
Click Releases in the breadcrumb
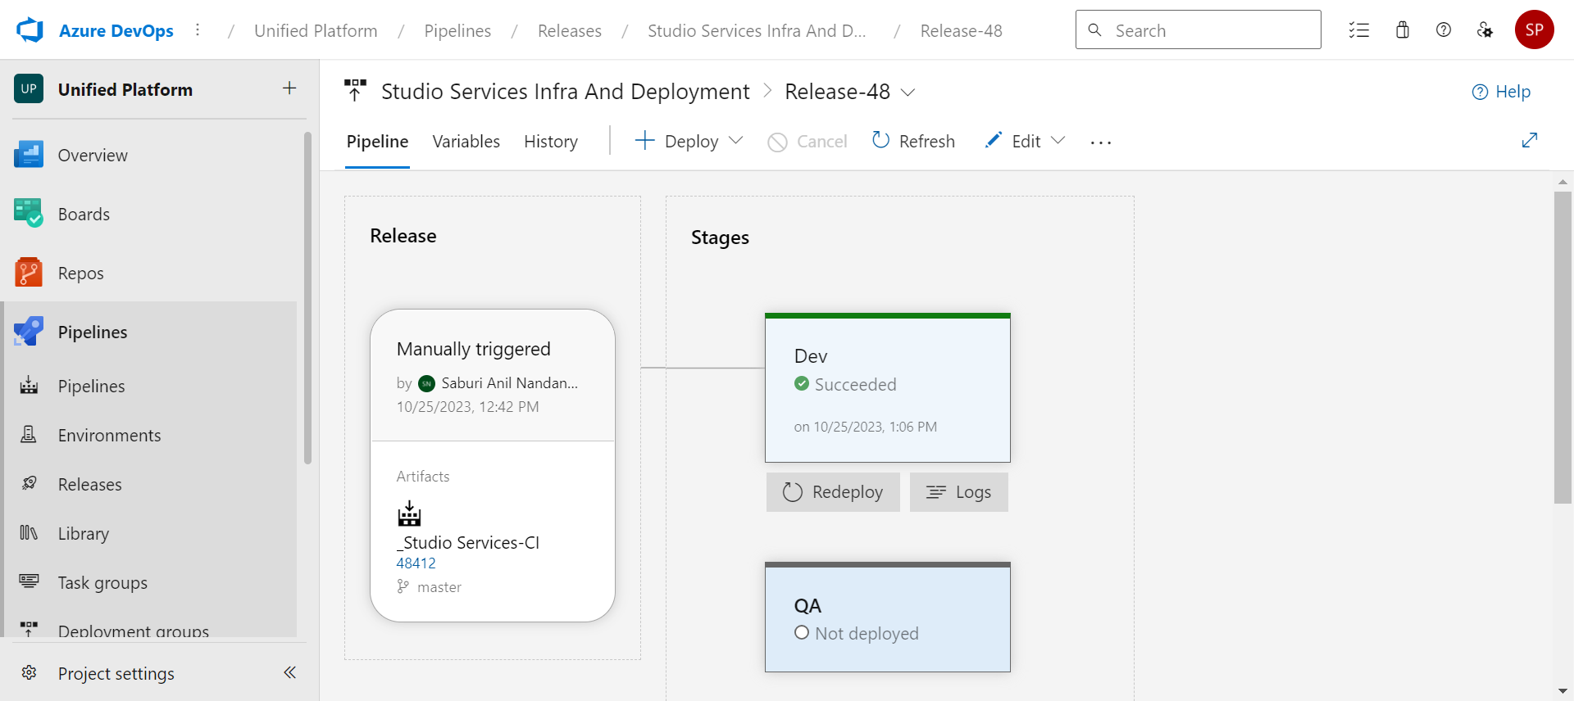570,31
